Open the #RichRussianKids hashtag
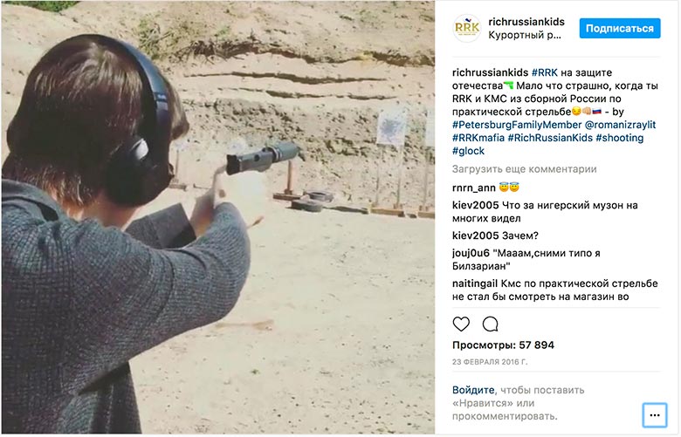The image size is (681, 437). 550,138
